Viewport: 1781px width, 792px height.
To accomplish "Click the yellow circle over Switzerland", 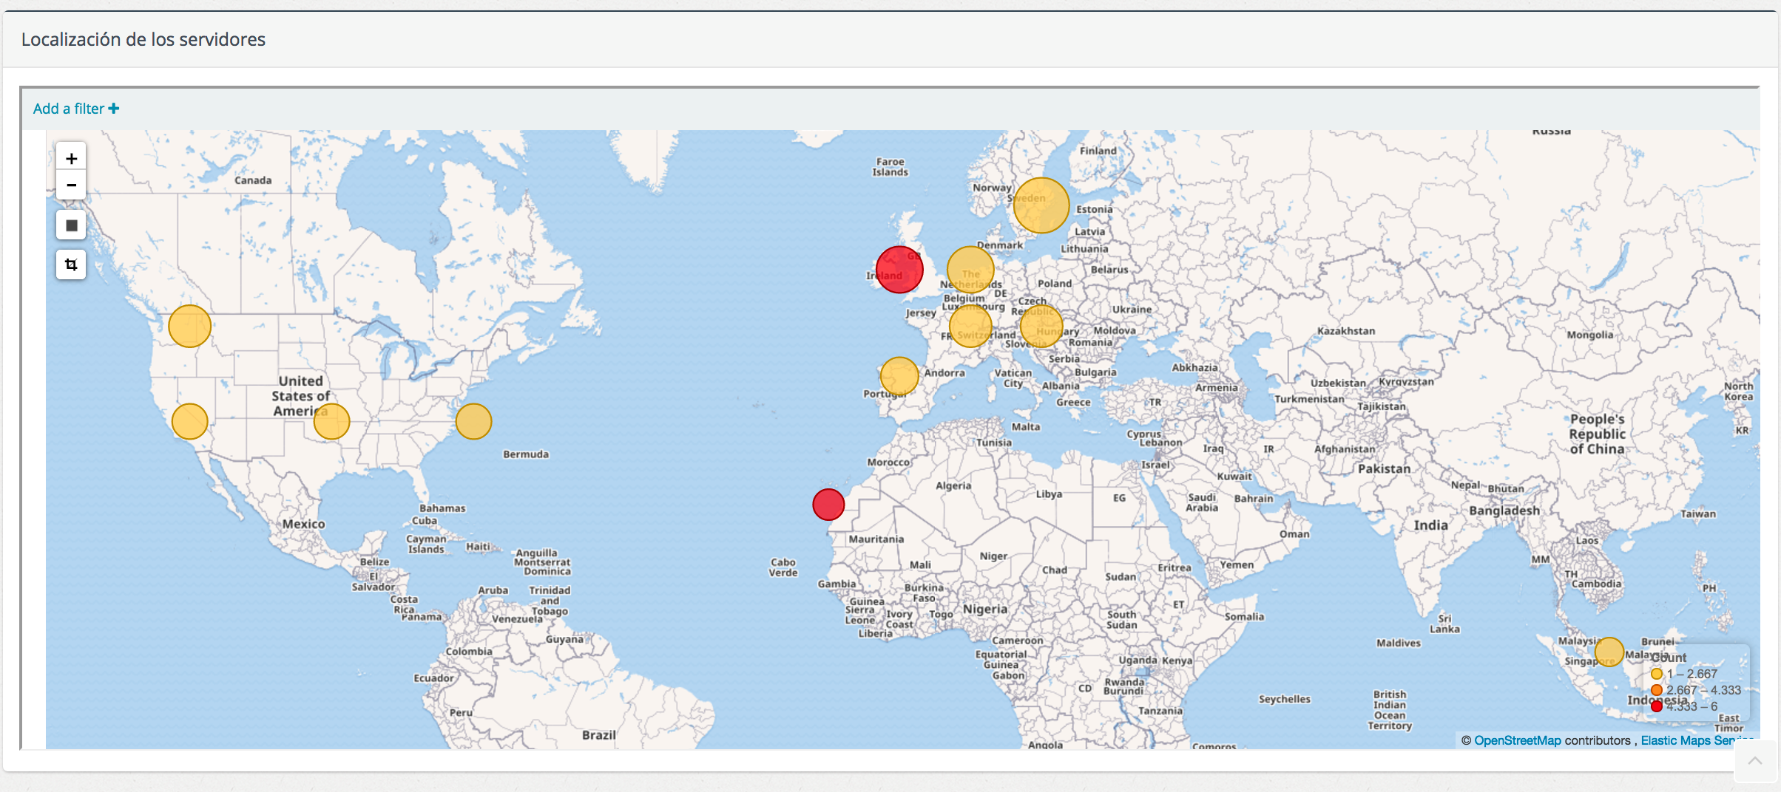I will coord(970,326).
